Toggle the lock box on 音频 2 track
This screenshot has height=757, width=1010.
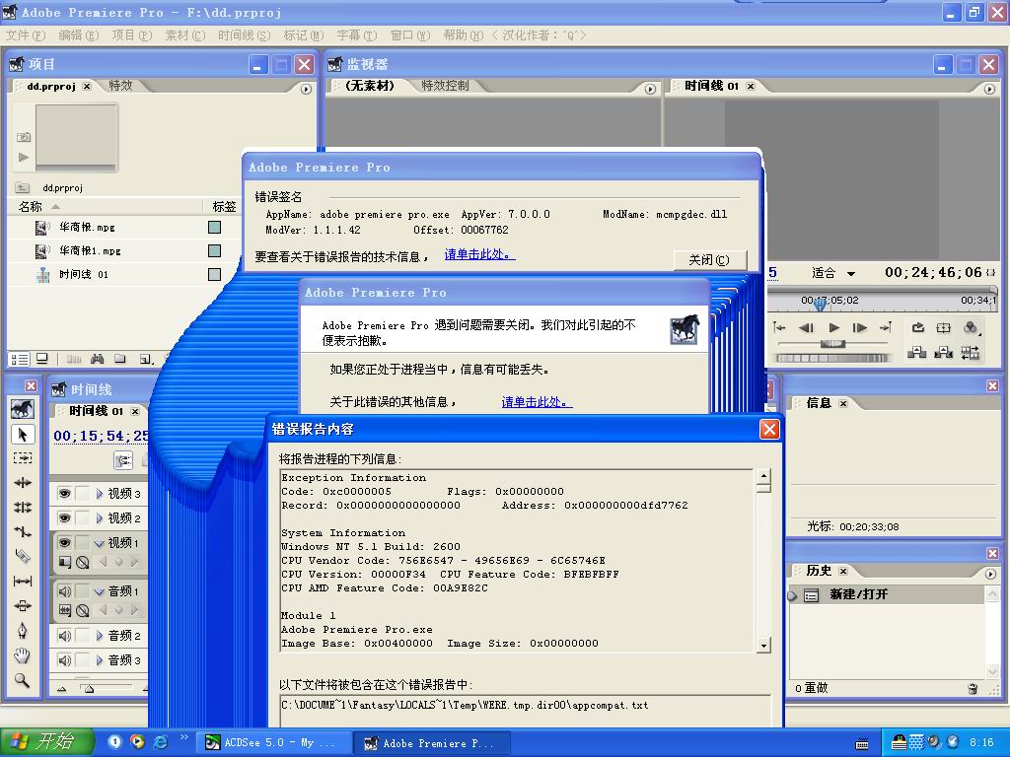click(83, 636)
